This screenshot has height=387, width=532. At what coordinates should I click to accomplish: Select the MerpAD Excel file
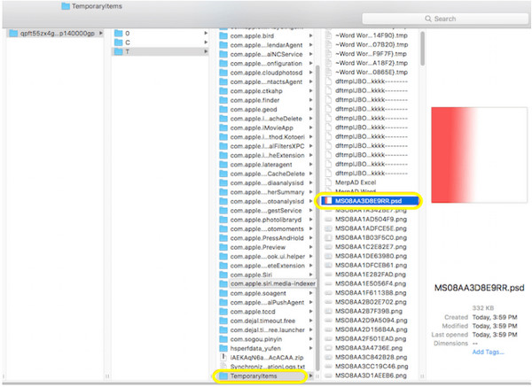pyautogui.click(x=356, y=179)
